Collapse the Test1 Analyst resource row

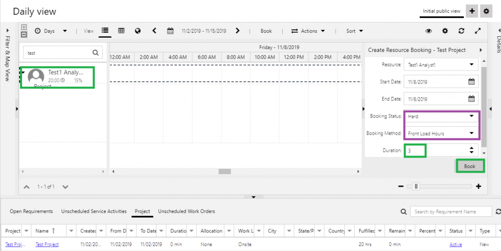click(23, 72)
